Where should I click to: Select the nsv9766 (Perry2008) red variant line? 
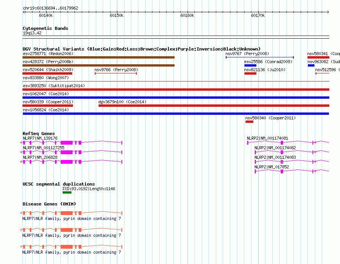click(116, 73)
